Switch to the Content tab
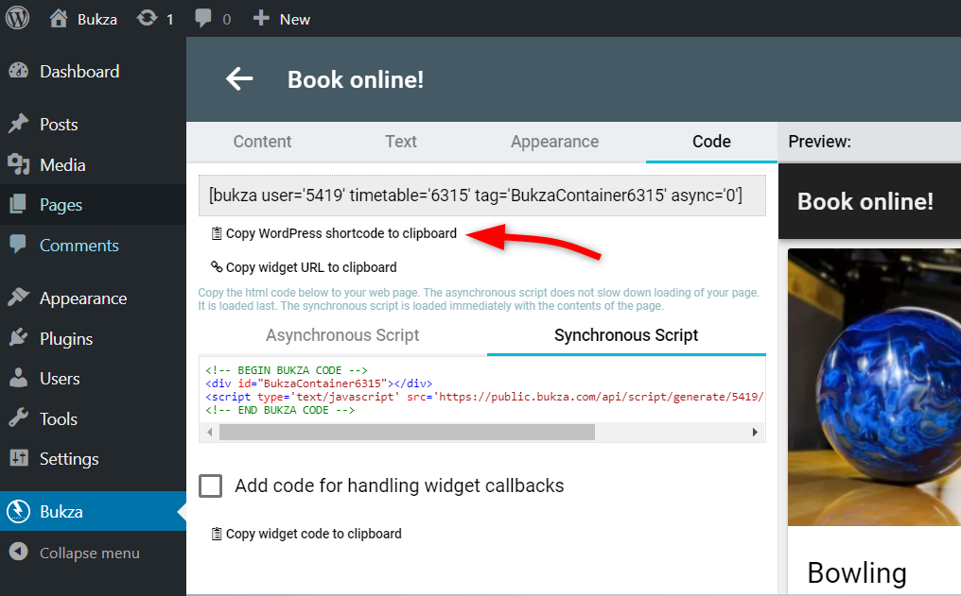961x596 pixels. click(262, 142)
